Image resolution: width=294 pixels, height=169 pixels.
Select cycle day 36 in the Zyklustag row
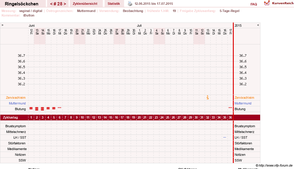[230, 117]
